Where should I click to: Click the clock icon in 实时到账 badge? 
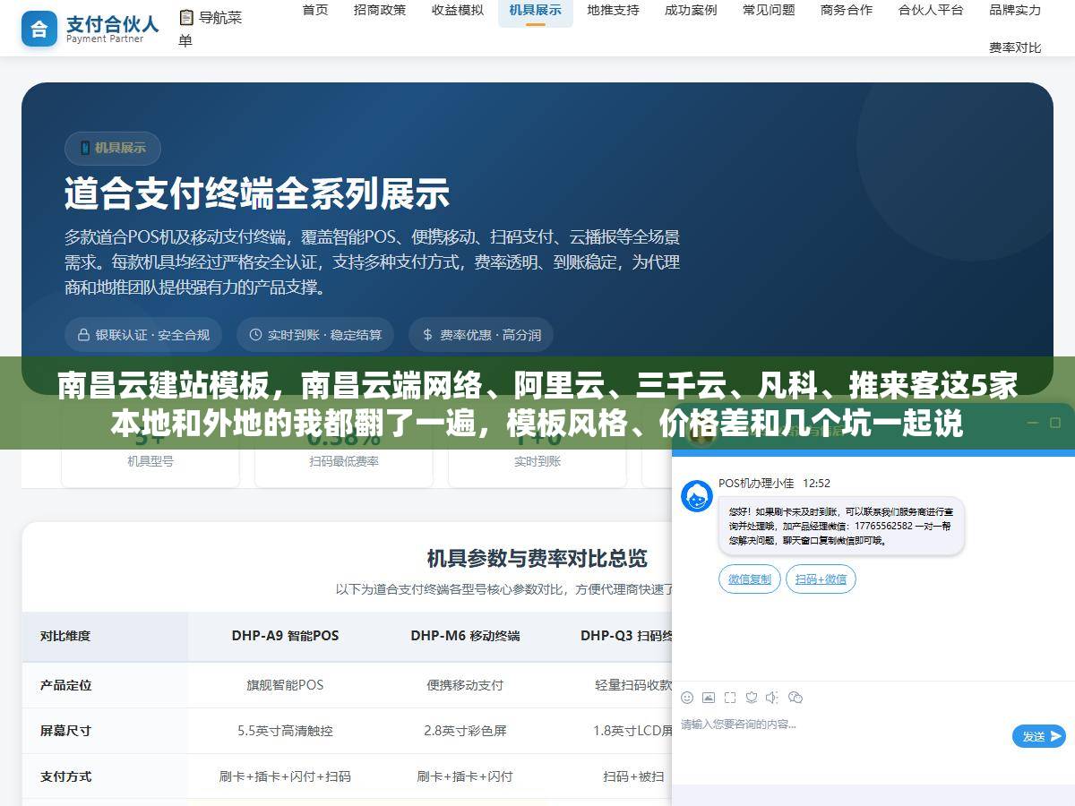pyautogui.click(x=256, y=335)
